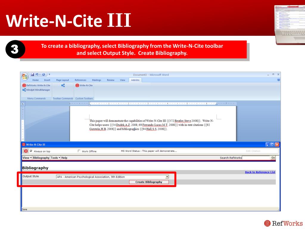Click the Toolbar Commands group label

click(63, 98)
